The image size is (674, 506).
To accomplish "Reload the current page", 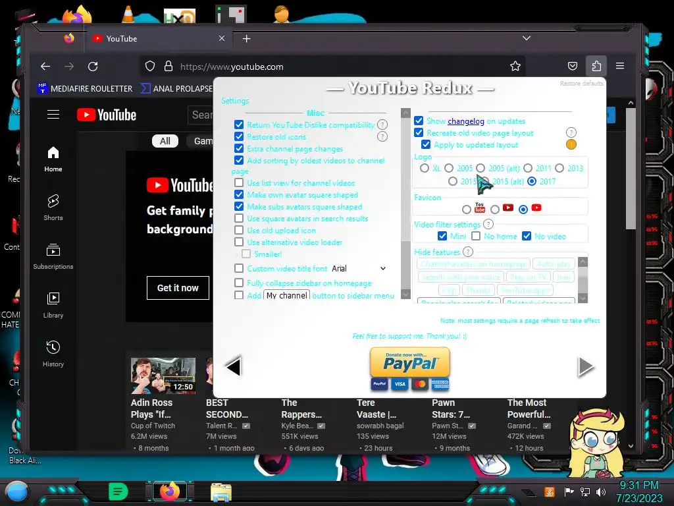I will (93, 67).
